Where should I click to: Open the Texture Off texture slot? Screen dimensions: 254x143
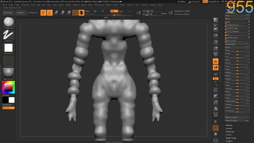tap(9, 61)
